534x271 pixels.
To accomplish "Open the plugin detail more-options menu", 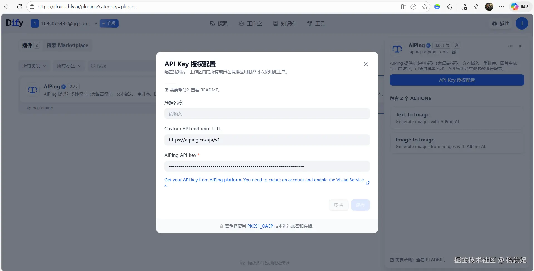I will (x=510, y=46).
